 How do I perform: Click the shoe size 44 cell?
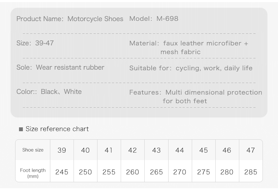point(179,150)
